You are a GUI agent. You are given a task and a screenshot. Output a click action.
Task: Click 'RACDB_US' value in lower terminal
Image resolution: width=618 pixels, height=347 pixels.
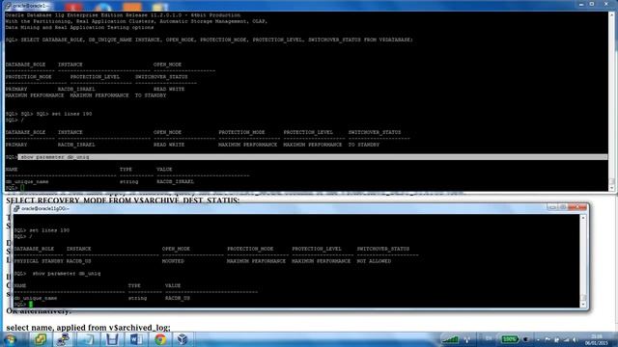click(x=178, y=298)
